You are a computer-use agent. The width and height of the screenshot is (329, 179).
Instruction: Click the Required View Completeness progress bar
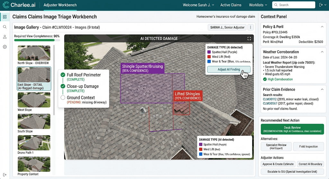tap(37, 40)
